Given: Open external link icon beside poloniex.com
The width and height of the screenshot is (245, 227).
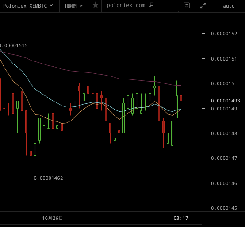Looking at the screenshot, I should tap(151, 5).
